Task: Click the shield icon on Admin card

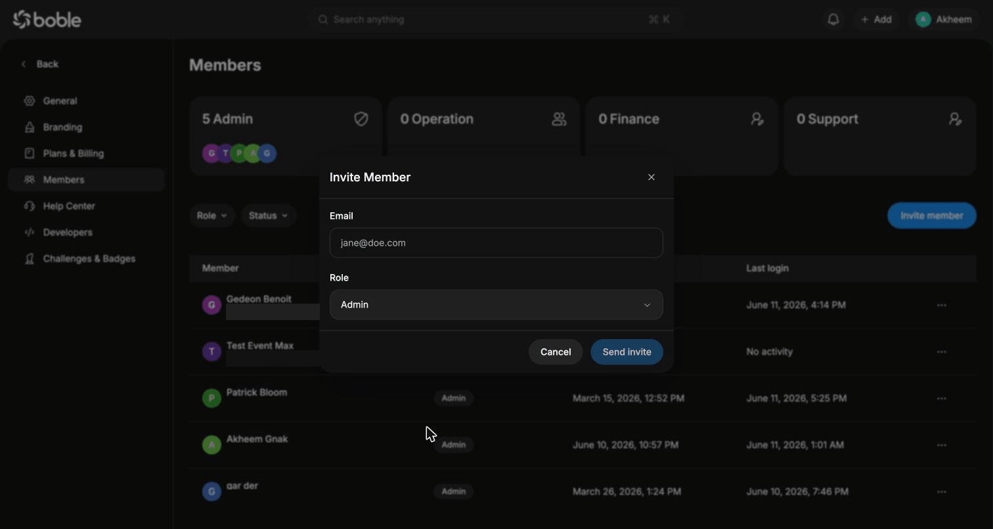Action: [361, 119]
